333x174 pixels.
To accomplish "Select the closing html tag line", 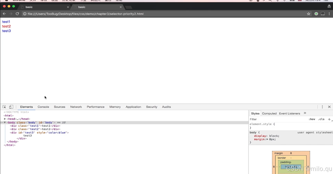I will (x=10, y=145).
